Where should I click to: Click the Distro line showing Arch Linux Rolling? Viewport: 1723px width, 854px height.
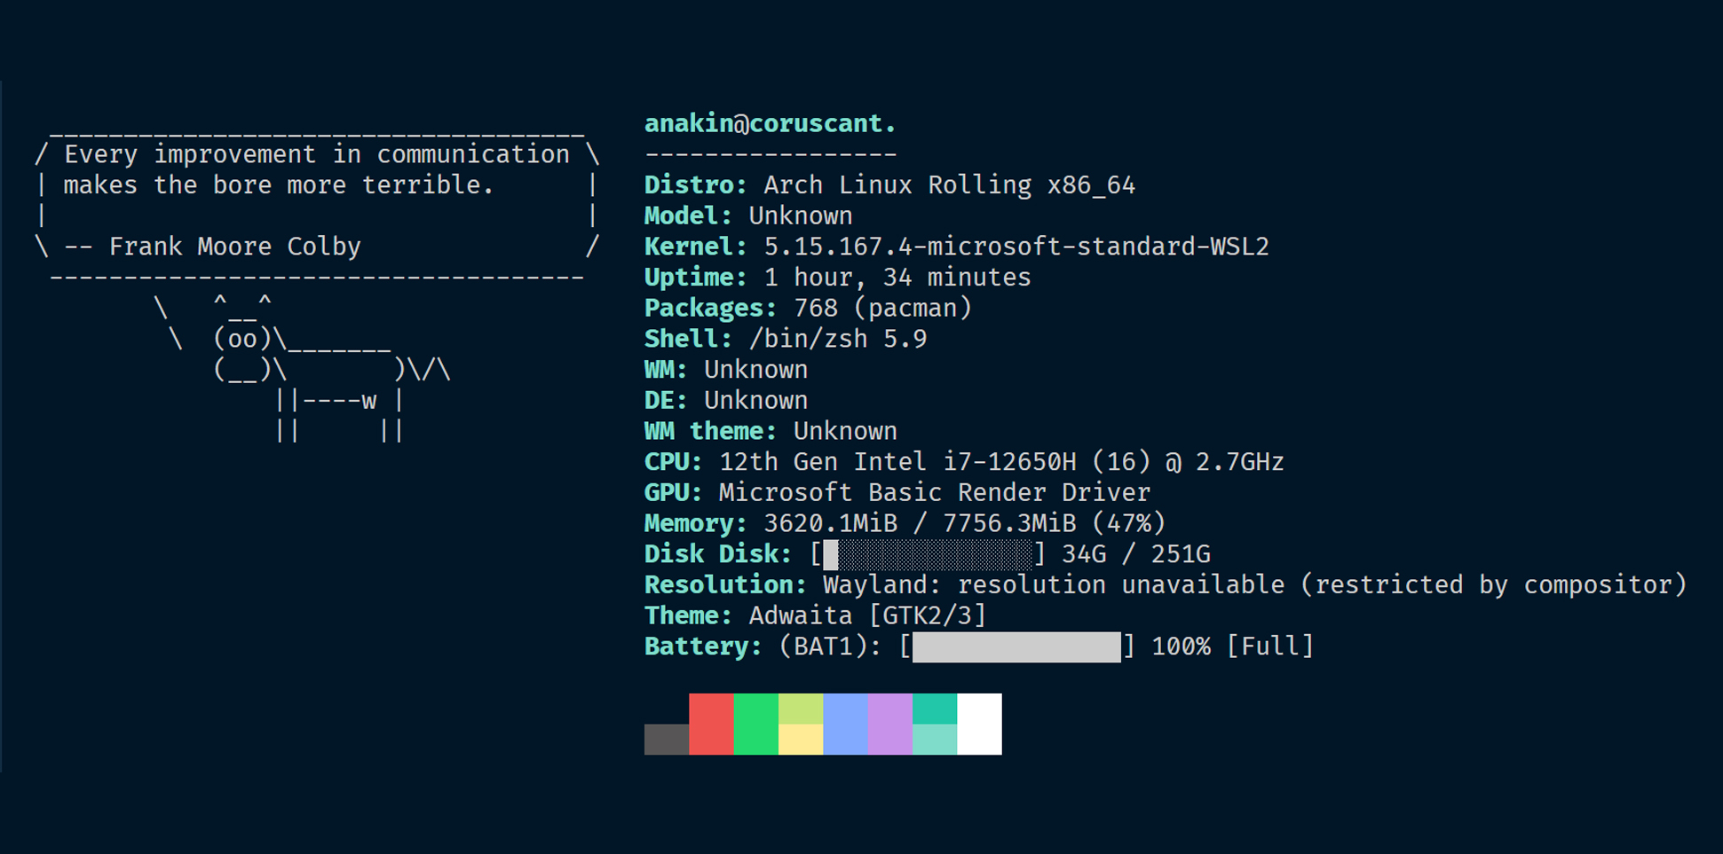tap(889, 184)
